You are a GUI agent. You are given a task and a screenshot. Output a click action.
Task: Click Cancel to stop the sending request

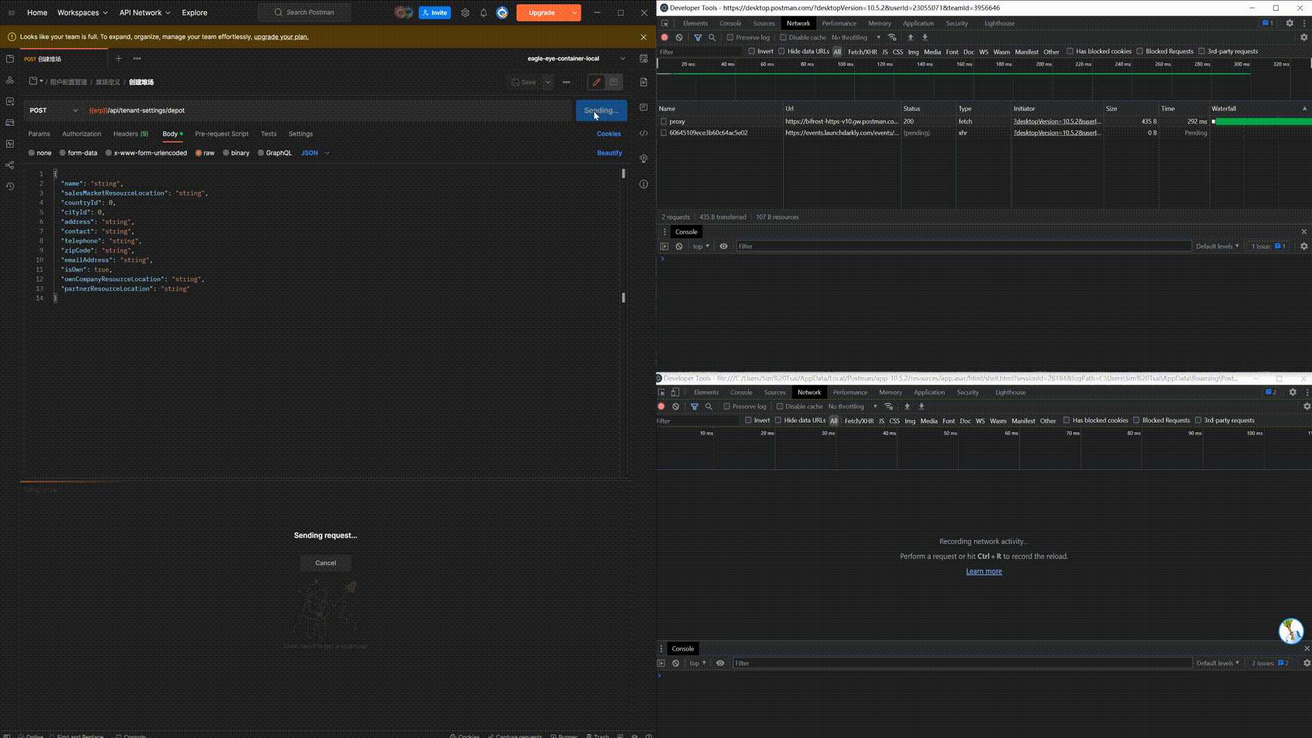click(x=325, y=562)
